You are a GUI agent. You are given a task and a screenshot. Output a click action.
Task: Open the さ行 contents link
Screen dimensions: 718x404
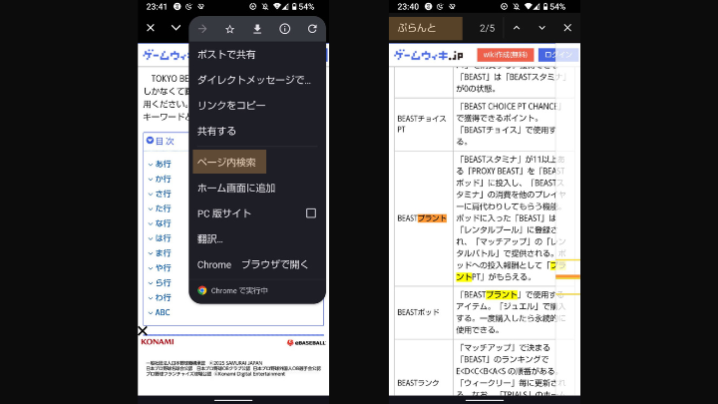[x=163, y=194]
